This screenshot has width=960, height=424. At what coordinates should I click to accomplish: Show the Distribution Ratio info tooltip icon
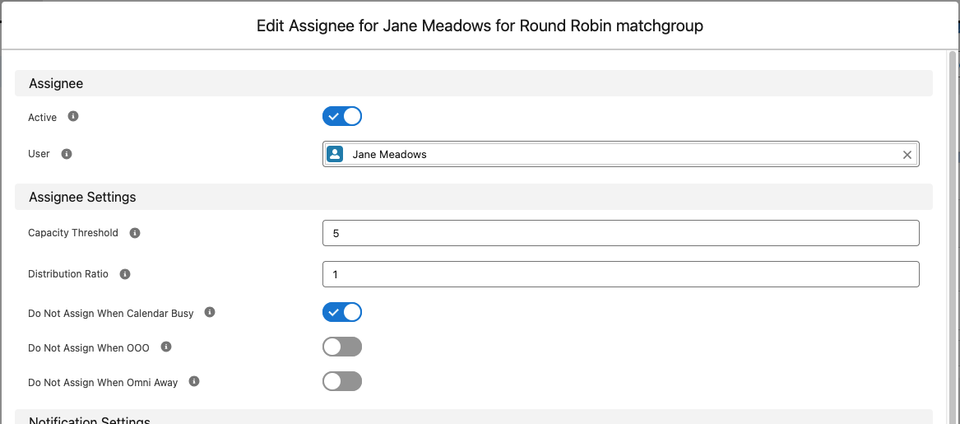[125, 274]
